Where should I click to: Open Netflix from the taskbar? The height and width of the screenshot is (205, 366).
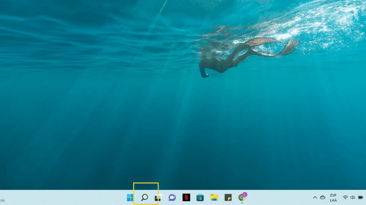pos(186,197)
